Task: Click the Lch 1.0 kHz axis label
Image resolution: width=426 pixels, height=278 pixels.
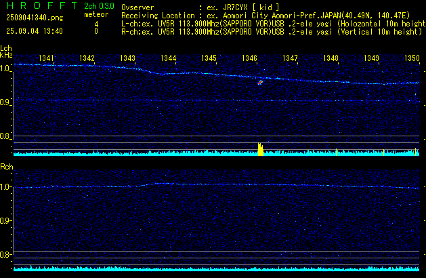Action: (5, 68)
